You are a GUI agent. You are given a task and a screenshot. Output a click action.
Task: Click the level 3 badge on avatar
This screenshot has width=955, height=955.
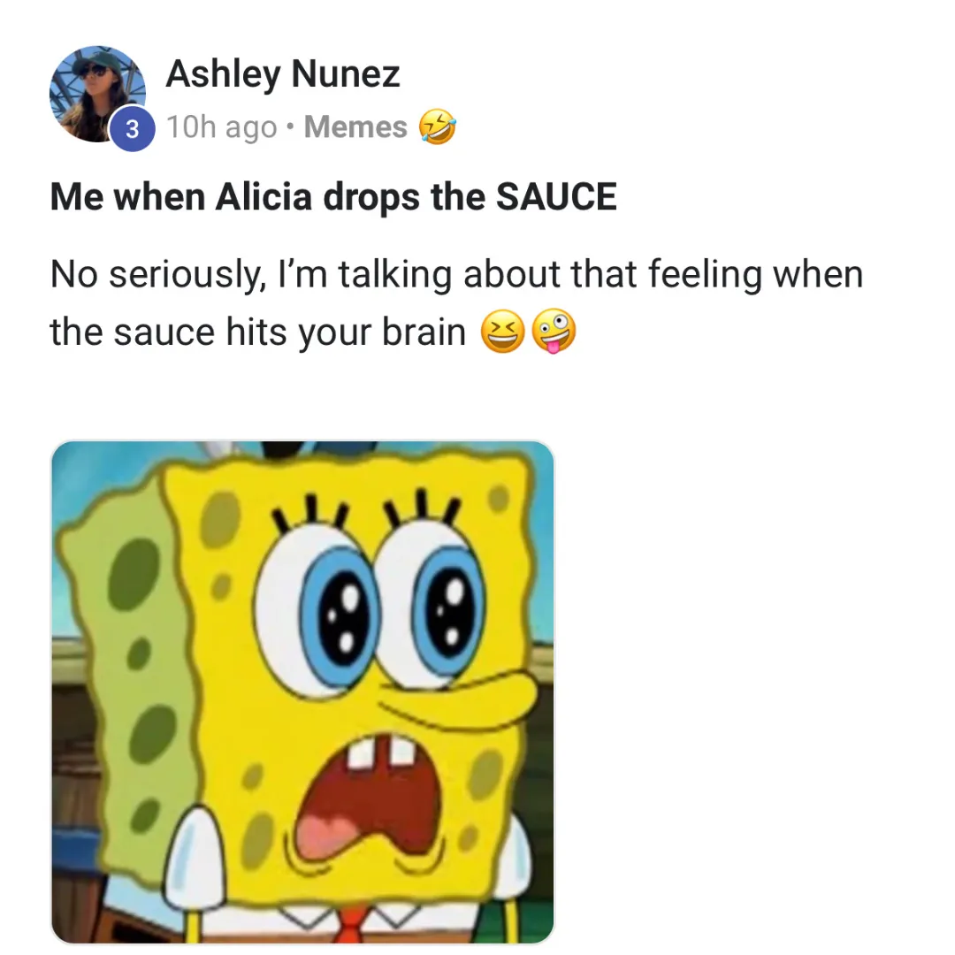(132, 128)
